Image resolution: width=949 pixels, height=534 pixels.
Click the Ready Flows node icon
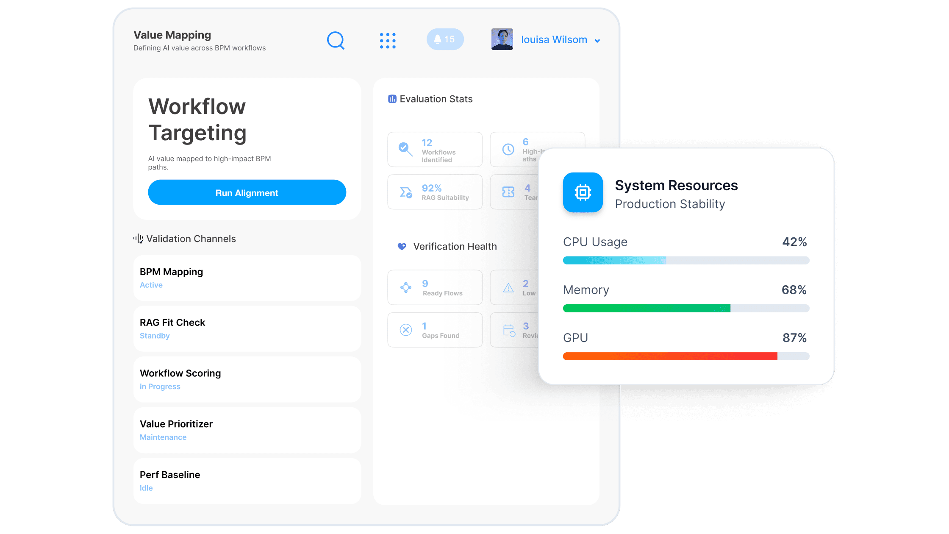pyautogui.click(x=405, y=287)
